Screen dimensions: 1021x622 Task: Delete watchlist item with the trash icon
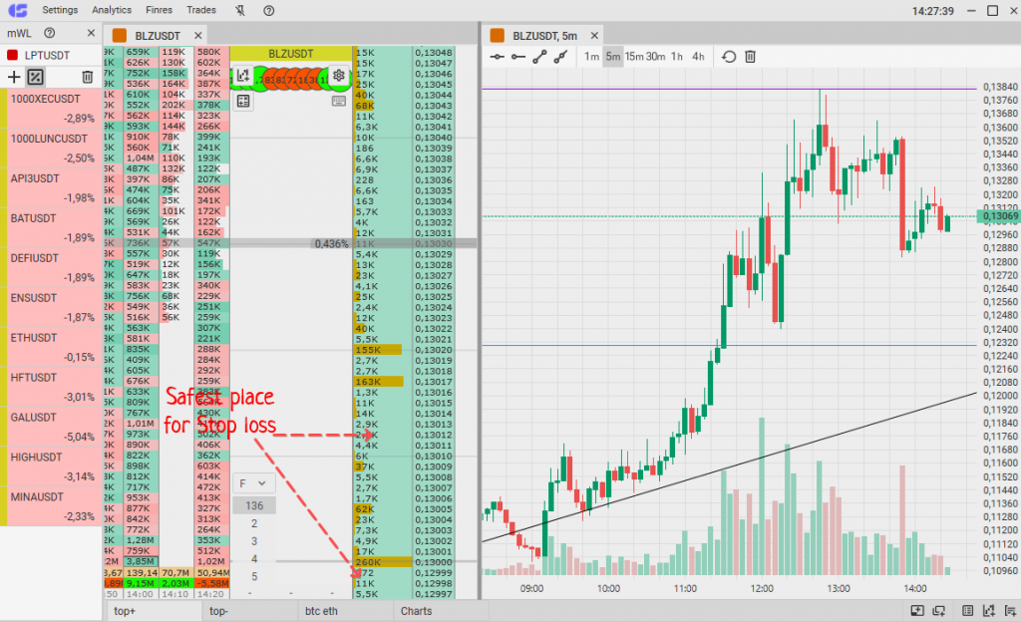click(88, 77)
